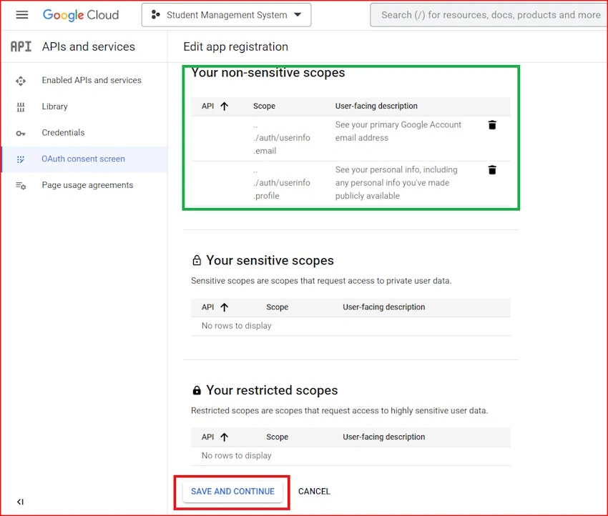Image resolution: width=608 pixels, height=516 pixels.
Task: Click Scope header in restricted scopes table
Action: (277, 437)
